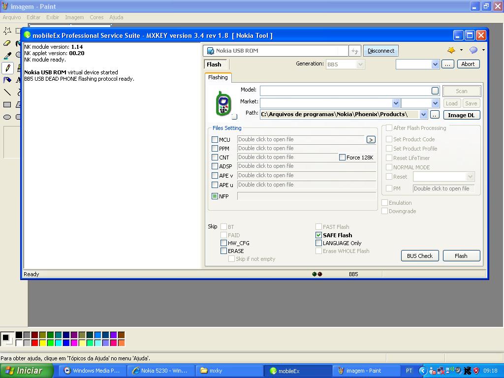504x378 pixels.
Task: Choose the Fill/Airbrush spray can tool
Action: pyautogui.click(x=7, y=80)
